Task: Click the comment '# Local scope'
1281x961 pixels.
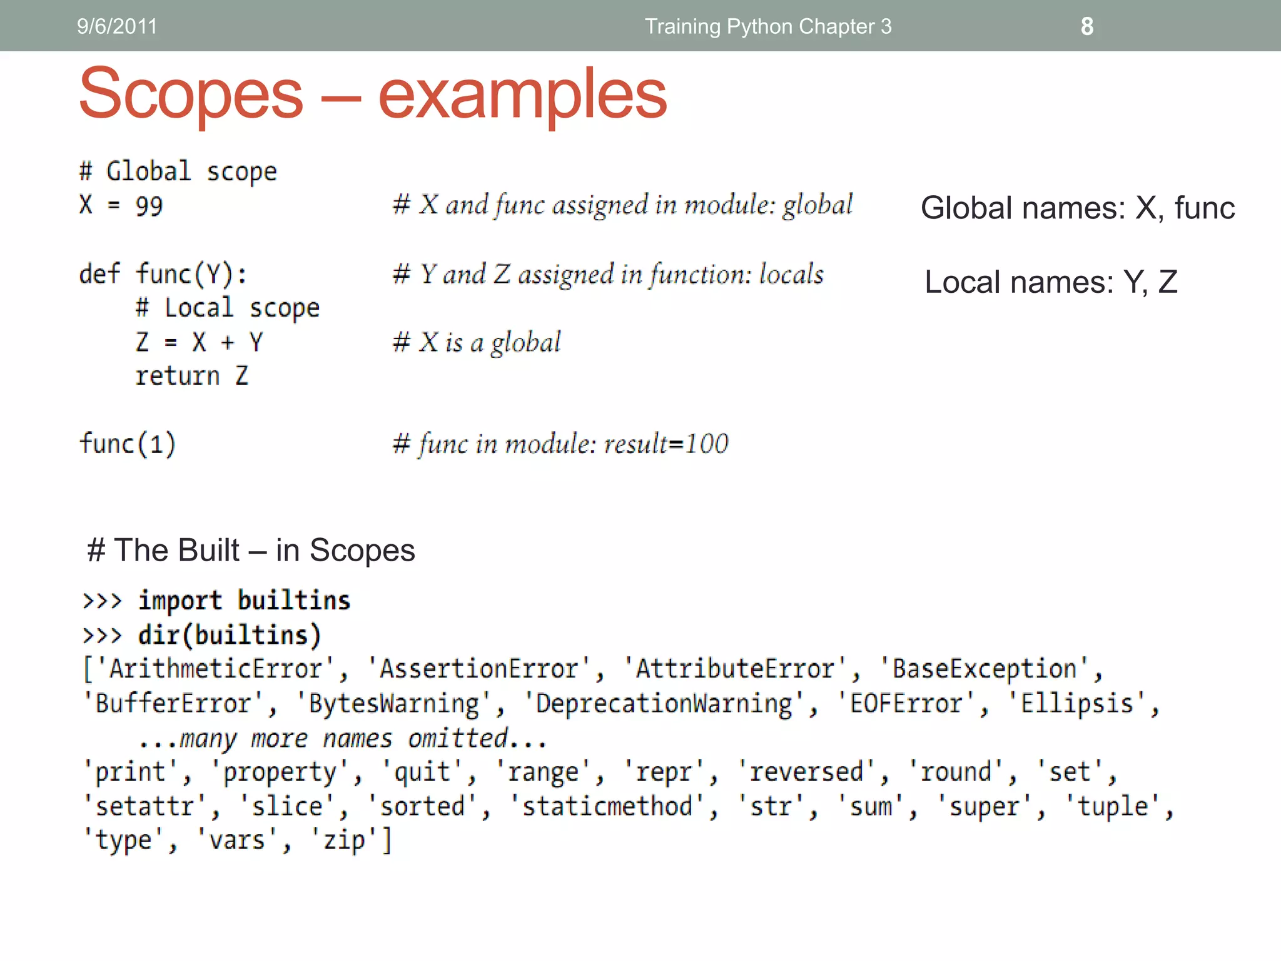Action: [228, 308]
